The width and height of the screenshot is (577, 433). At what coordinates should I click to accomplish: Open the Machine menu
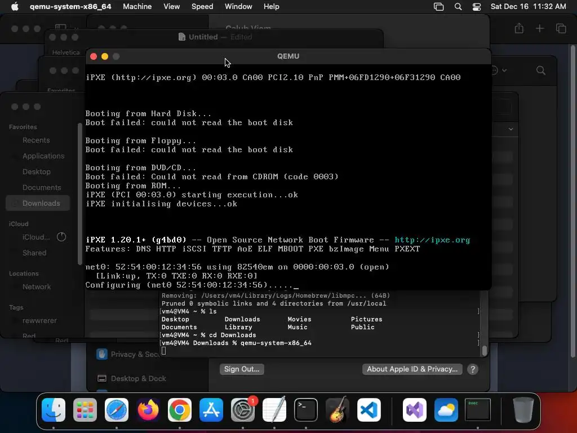(137, 6)
